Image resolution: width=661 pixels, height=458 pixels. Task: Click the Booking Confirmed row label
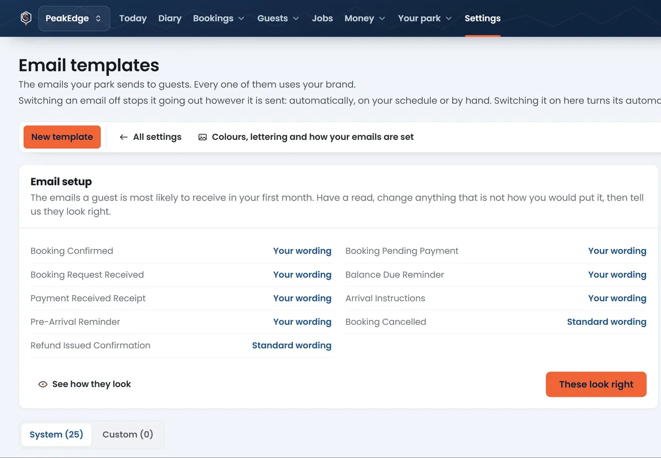(72, 251)
